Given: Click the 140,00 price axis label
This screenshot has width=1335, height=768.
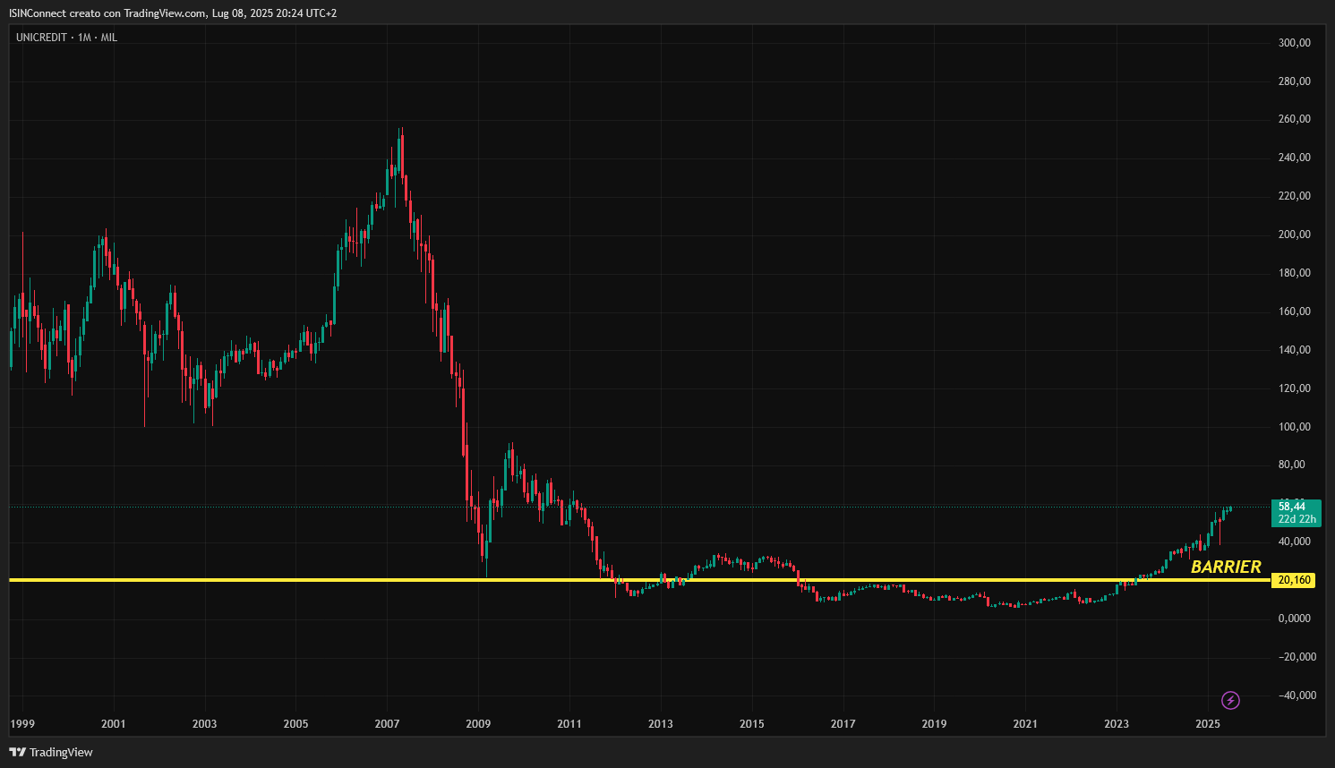Looking at the screenshot, I should pyautogui.click(x=1295, y=350).
